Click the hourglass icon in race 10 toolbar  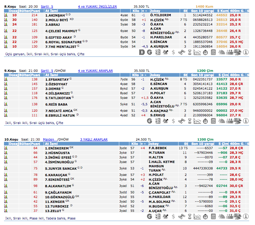[x=190, y=217]
